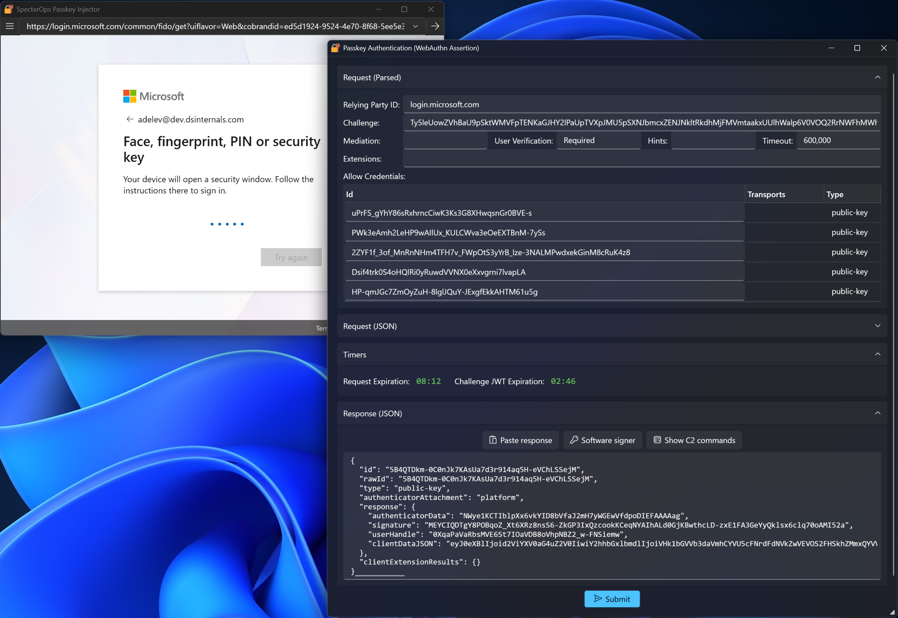This screenshot has width=898, height=618.
Task: Maximize the SpecterOps Passkey Injector window
Action: pyautogui.click(x=404, y=9)
